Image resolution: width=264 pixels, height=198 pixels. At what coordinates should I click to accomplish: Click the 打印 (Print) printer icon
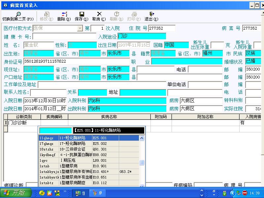[x=134, y=14]
